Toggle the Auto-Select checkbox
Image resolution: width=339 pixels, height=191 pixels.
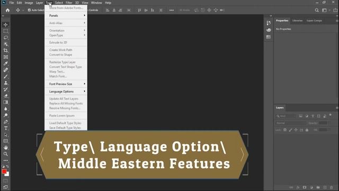(29, 10)
